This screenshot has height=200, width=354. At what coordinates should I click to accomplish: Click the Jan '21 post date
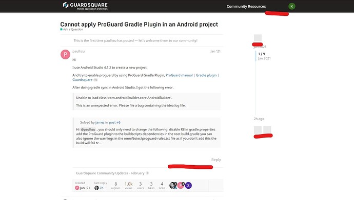pyautogui.click(x=215, y=51)
